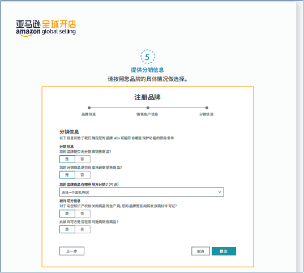The height and width of the screenshot is (273, 304).
Task: Select 是 for trademark licensing to manufacturers
Action: coord(67,214)
